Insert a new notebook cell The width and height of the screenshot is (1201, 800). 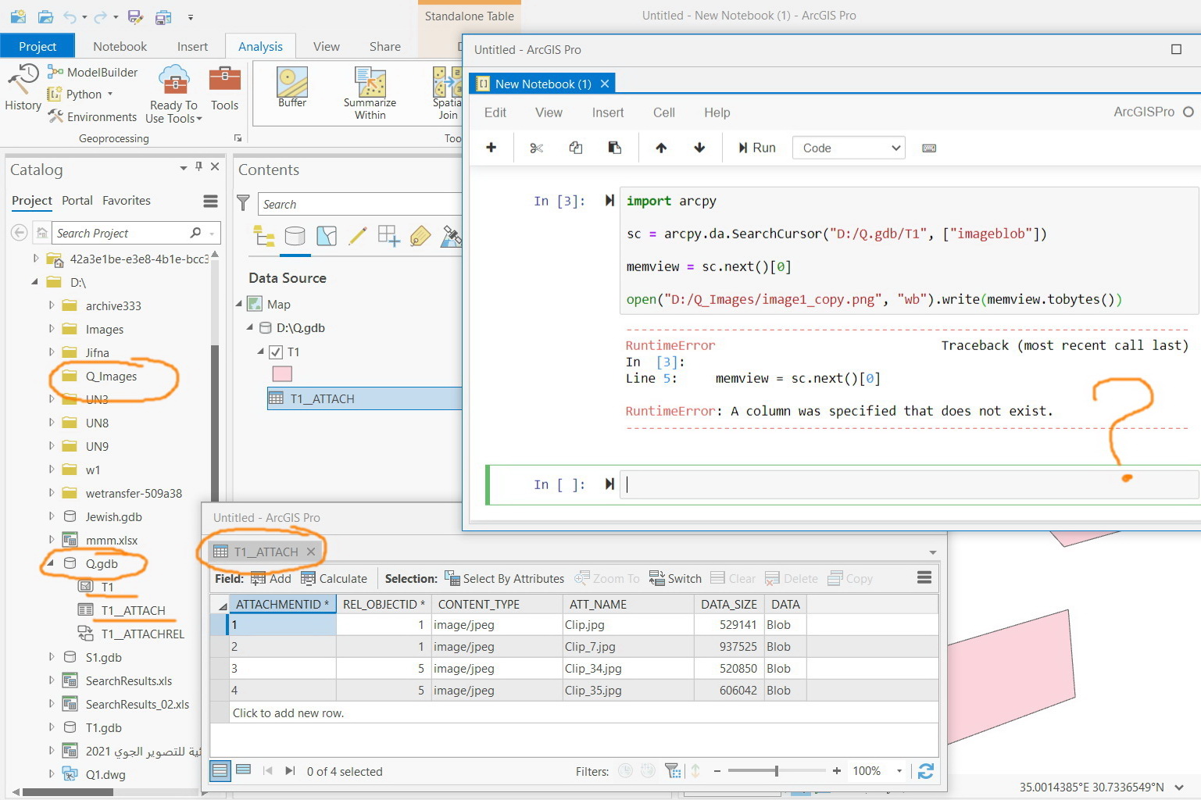point(490,148)
